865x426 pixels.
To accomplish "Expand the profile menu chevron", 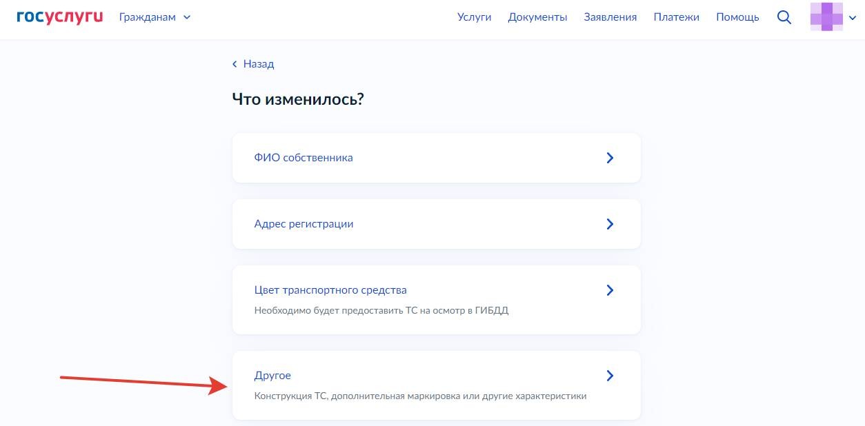I will click(851, 19).
